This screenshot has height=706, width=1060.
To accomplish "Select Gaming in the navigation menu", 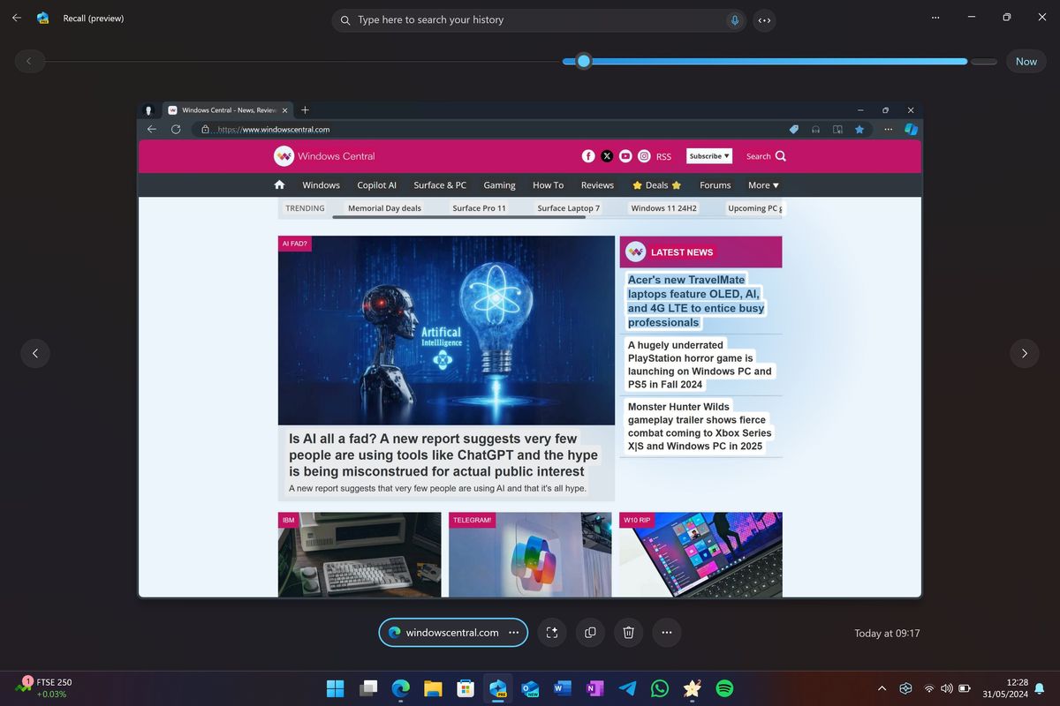I will click(x=499, y=185).
